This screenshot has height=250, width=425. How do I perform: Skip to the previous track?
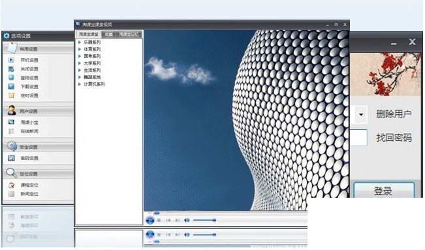pos(168,221)
